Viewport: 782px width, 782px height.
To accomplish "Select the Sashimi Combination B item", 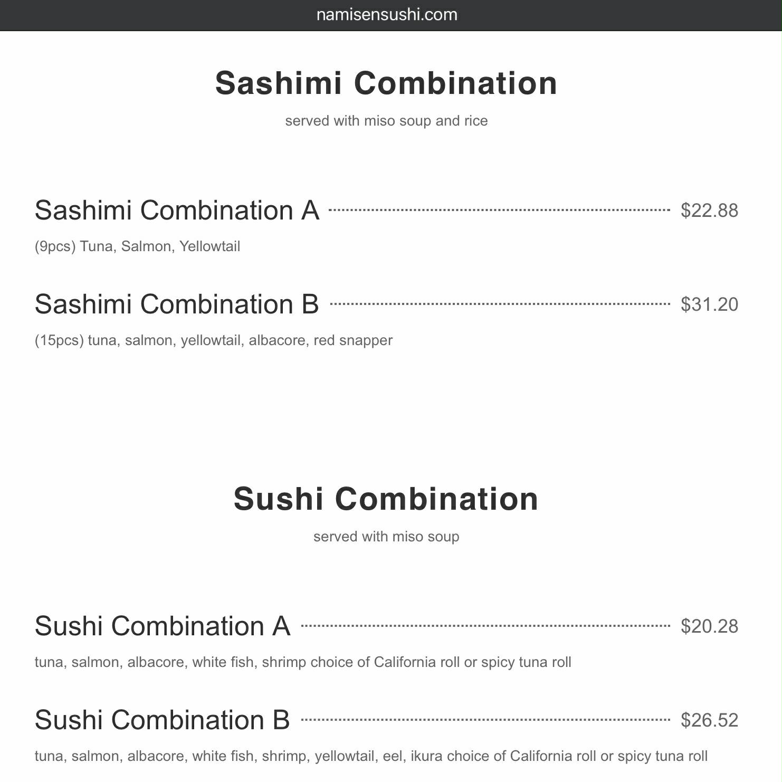I will 177,304.
